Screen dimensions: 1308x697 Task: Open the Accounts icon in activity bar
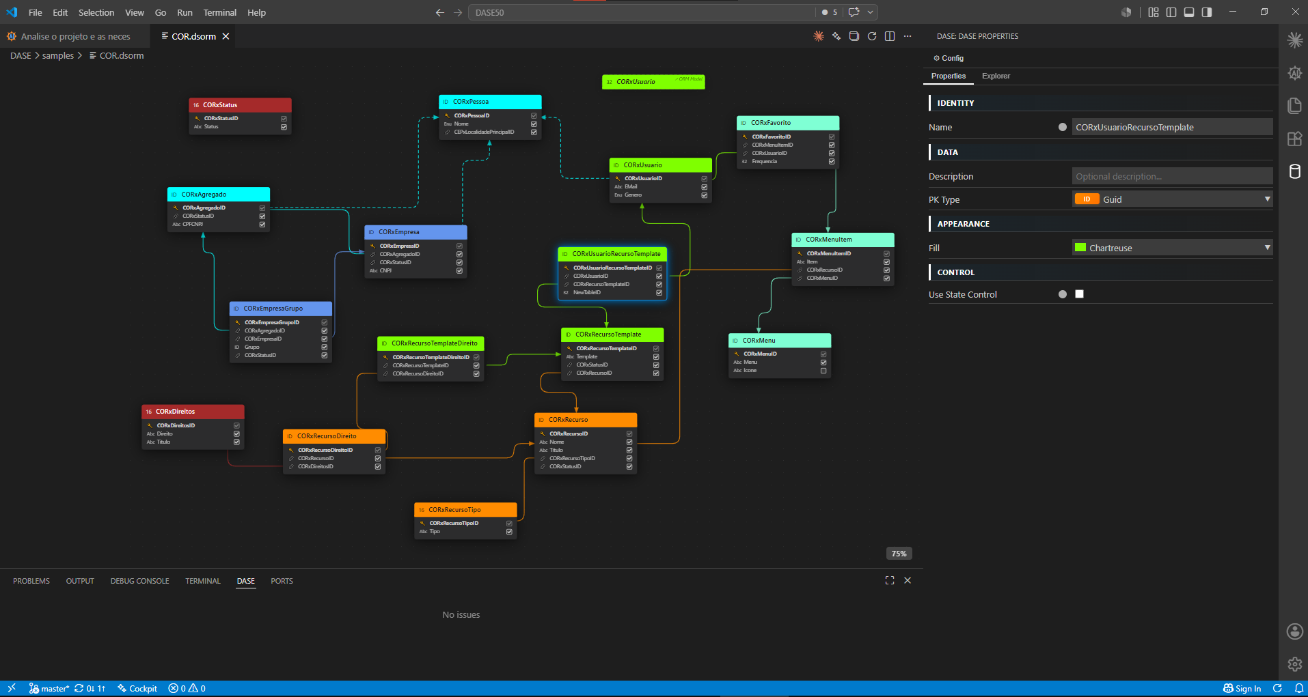[1294, 631]
